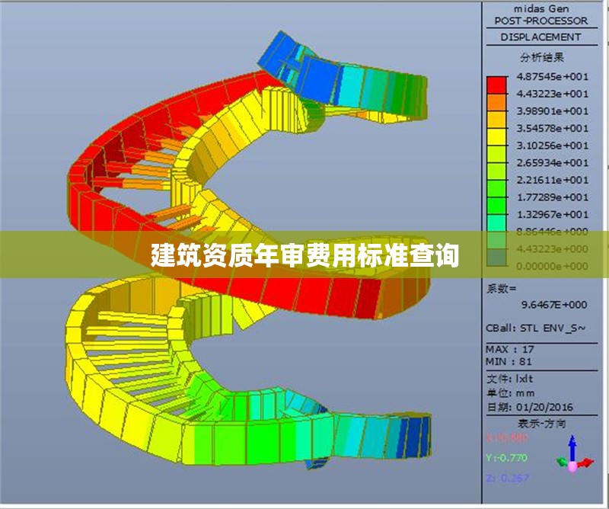Screen dimensions: 609x509
Task: Click the red X-axis arrow on the triad
Action: (x=585, y=463)
